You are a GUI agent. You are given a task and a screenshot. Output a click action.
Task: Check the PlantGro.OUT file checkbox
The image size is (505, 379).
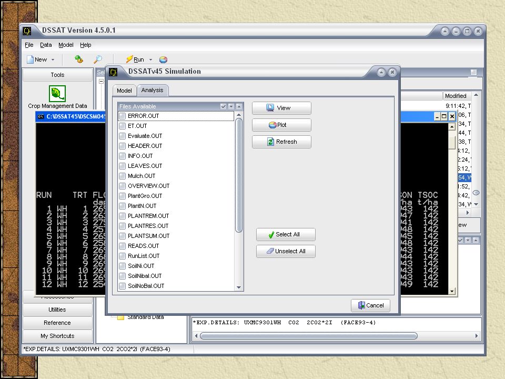point(123,196)
